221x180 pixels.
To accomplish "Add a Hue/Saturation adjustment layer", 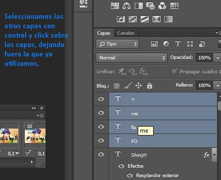I will (115, 5).
